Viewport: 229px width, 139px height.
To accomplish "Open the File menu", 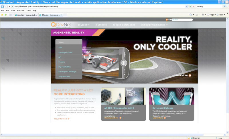I will (x=3, y=11).
